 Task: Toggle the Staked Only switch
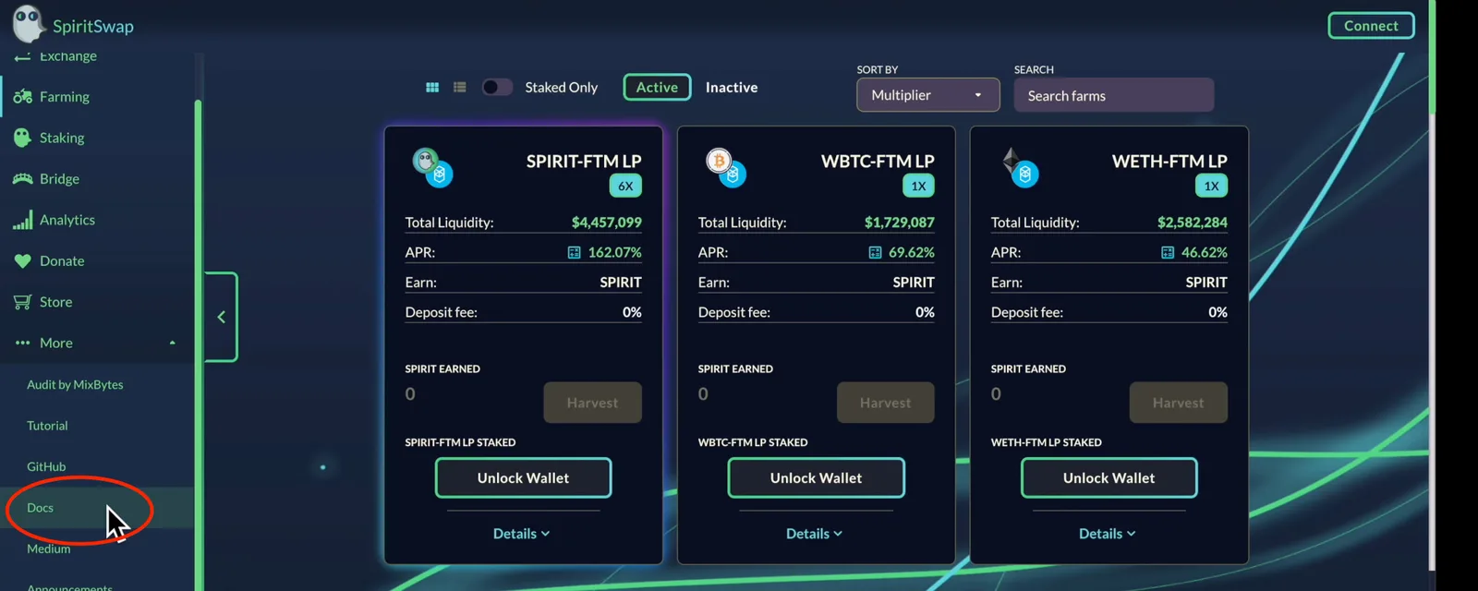pyautogui.click(x=497, y=87)
